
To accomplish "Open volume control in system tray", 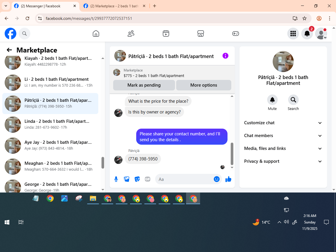I will pyautogui.click(x=286, y=222).
